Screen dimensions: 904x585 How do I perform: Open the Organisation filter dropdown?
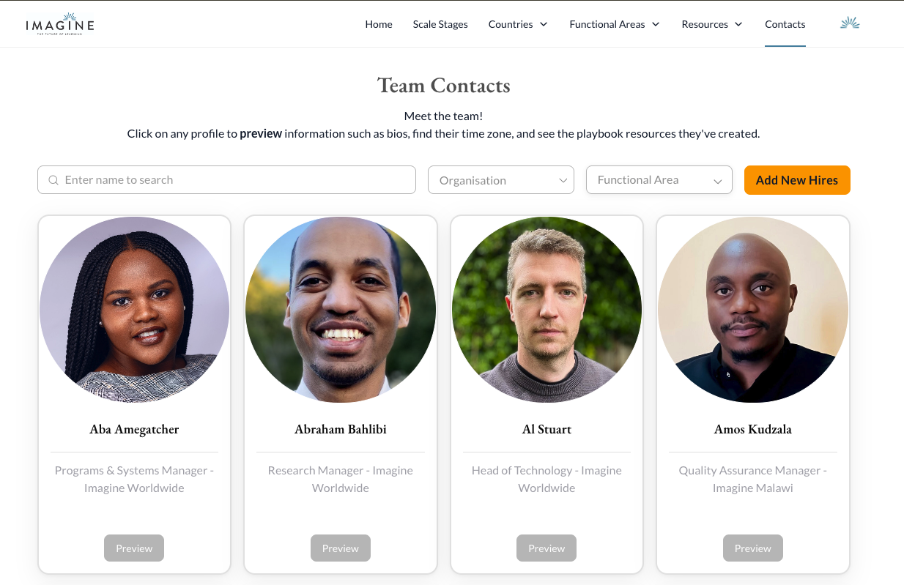tap(501, 180)
